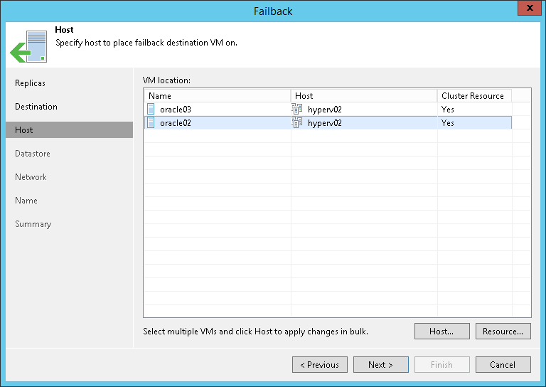Proceed with the Next button
The width and height of the screenshot is (546, 387).
point(381,365)
